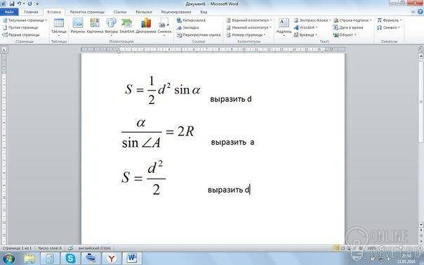Screen dimensions: 424x265
Task: Expand the Формула dropdown arrow
Action: [x=401, y=20]
